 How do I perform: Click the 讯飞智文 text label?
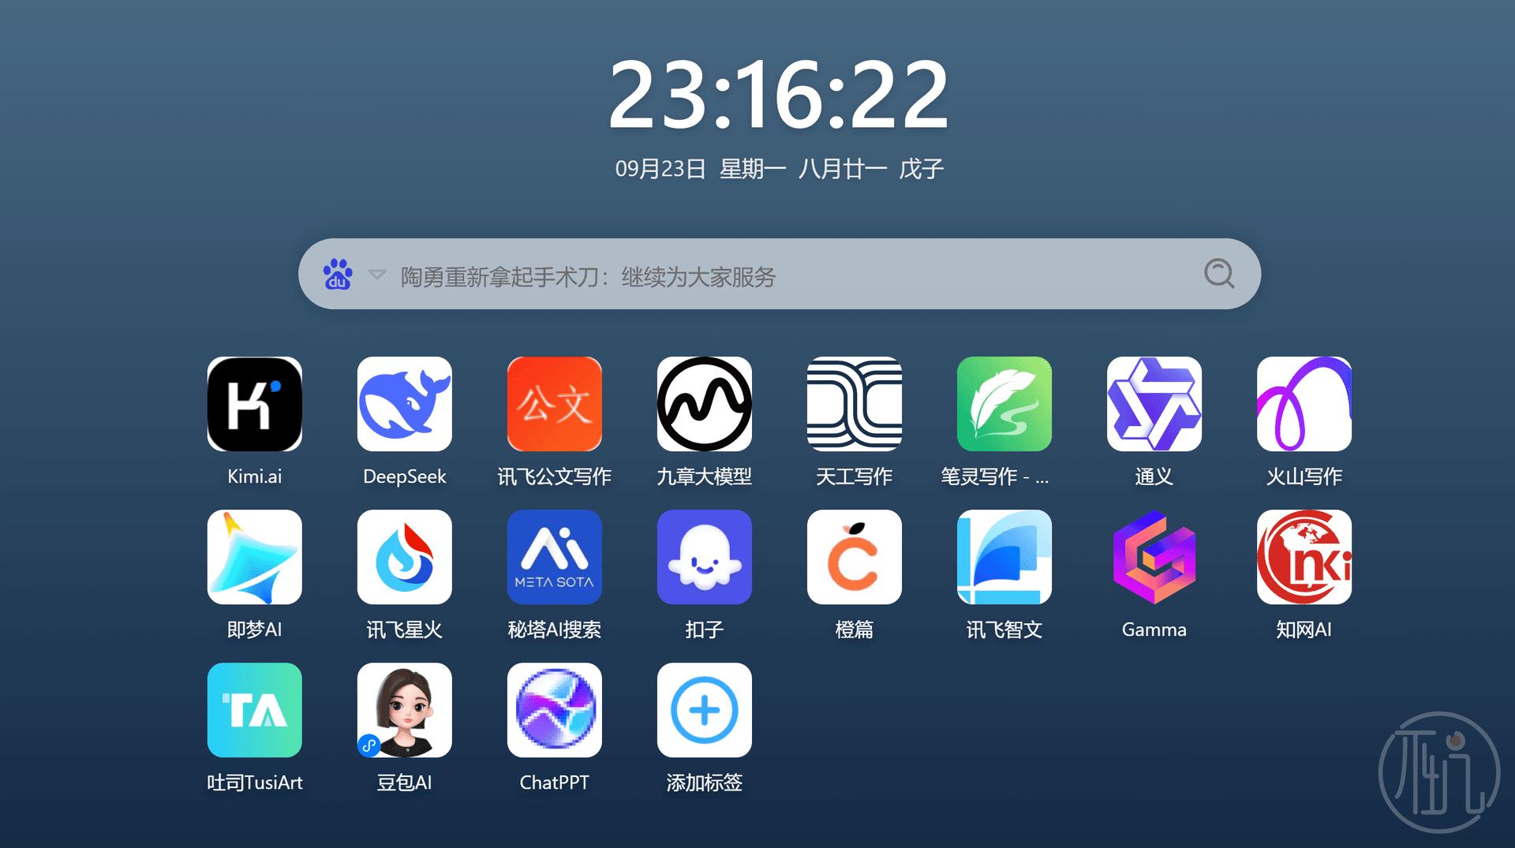click(1004, 629)
